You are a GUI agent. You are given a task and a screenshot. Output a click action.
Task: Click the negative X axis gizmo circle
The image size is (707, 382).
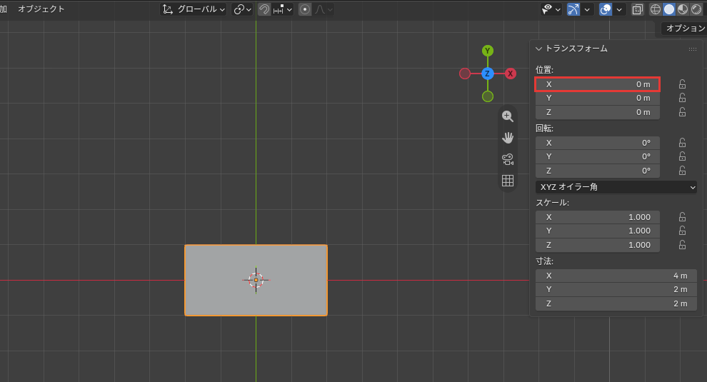(x=464, y=74)
